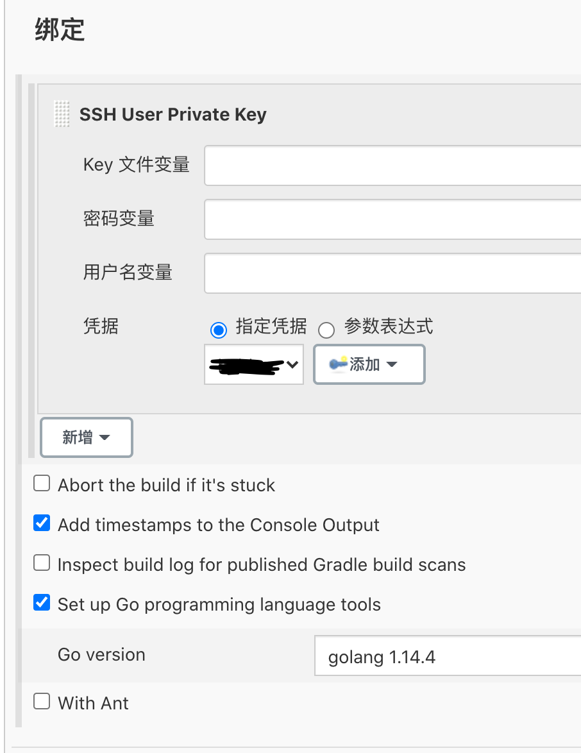Uncheck Add timestamps to the Console Output

(x=42, y=523)
